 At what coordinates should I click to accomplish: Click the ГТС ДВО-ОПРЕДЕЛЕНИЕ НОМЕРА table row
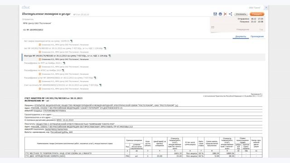point(143,156)
